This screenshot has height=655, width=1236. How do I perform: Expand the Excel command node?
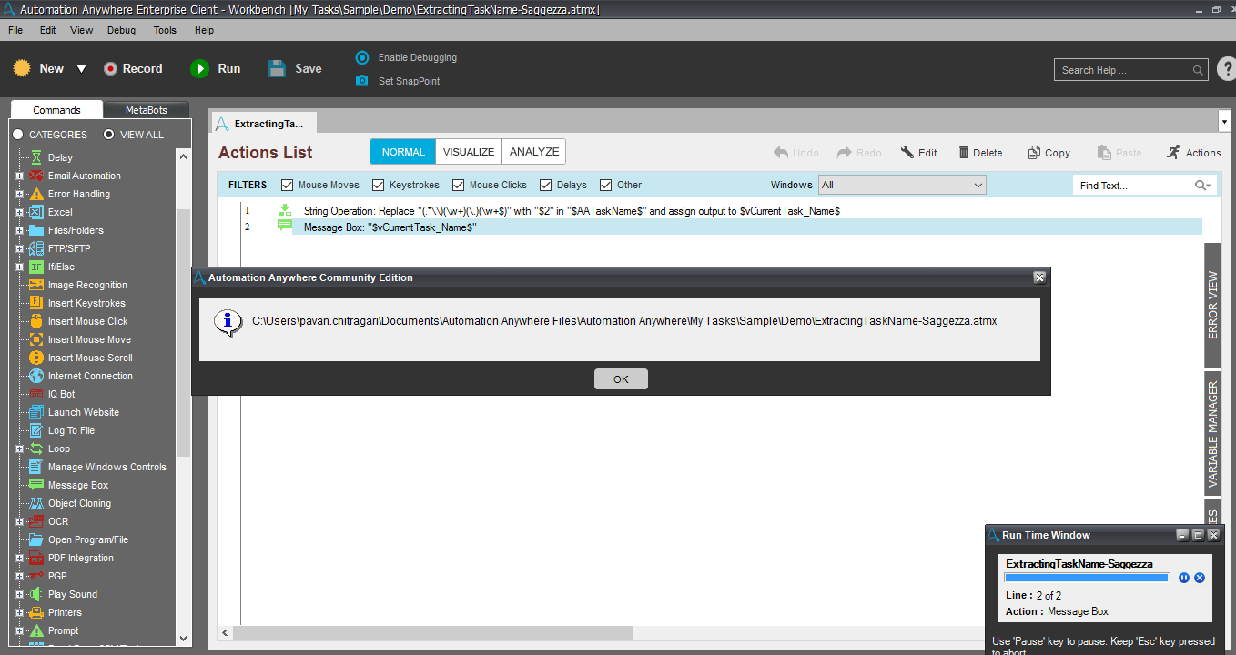pyautogui.click(x=19, y=212)
